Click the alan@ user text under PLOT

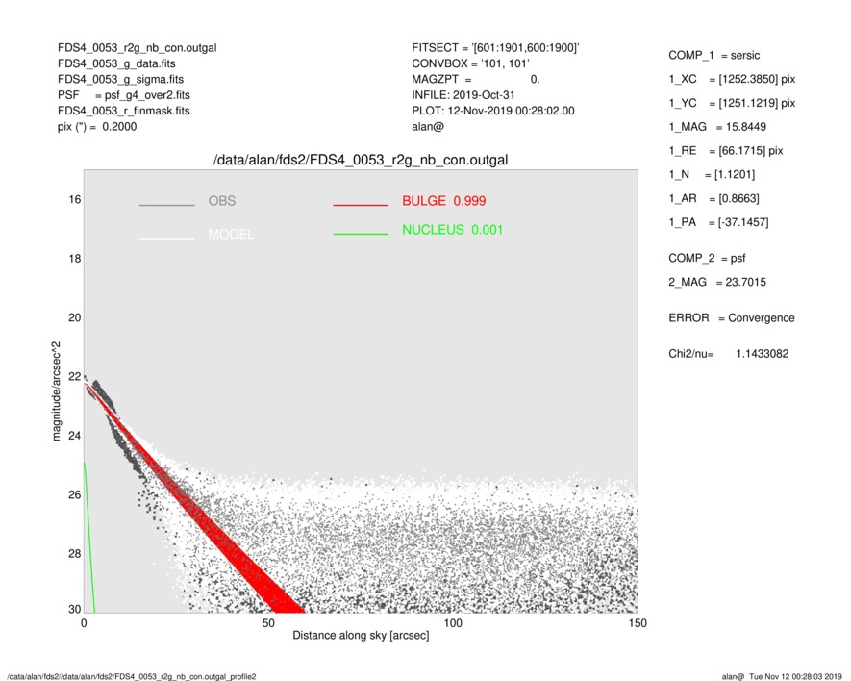428,127
